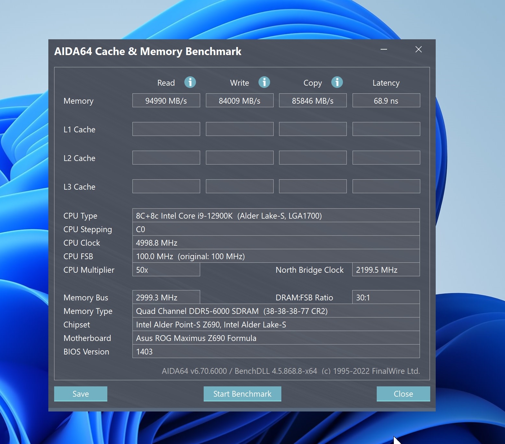Click the L3 Cache Read empty field
Screen dimensions: 505x444
[x=166, y=186]
